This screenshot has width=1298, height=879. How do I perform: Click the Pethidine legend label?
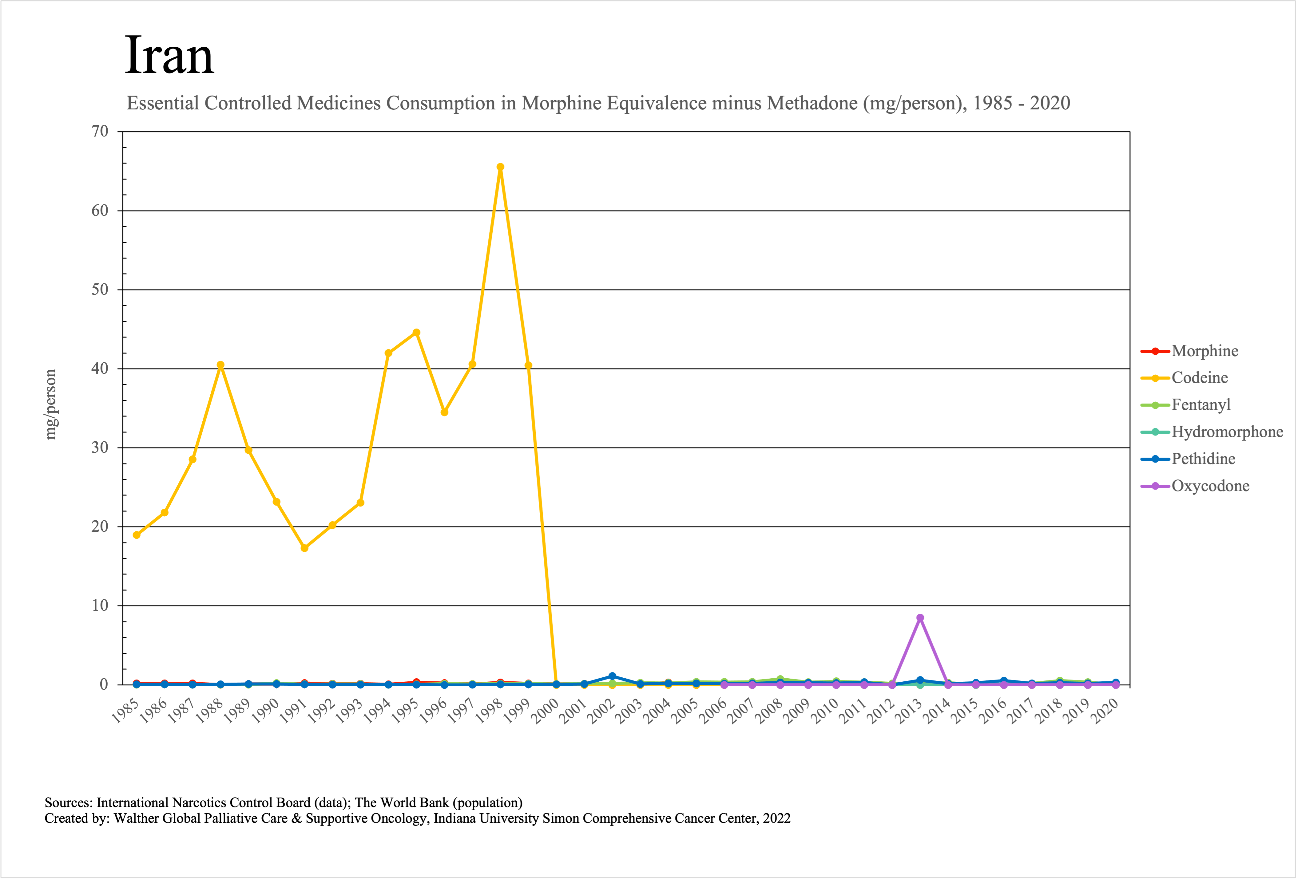1203,459
